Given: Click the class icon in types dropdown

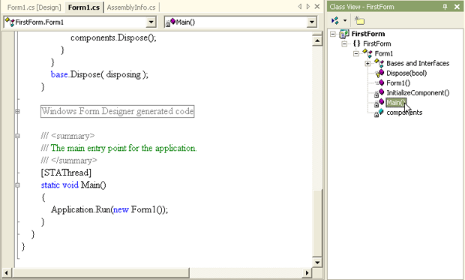Looking at the screenshot, I should (10, 22).
